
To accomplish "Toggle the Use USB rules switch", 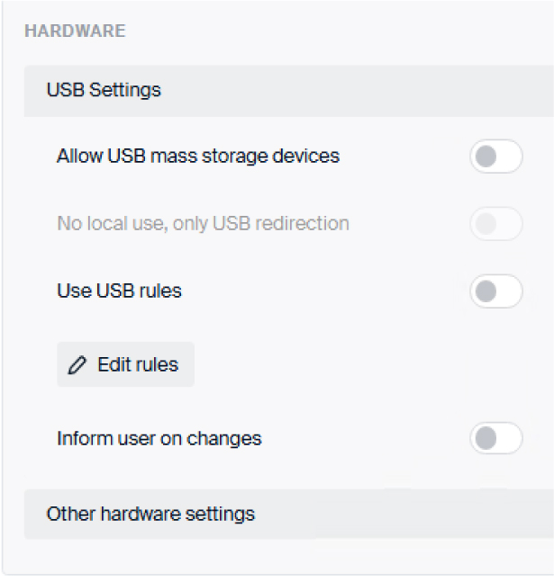I will [x=495, y=291].
